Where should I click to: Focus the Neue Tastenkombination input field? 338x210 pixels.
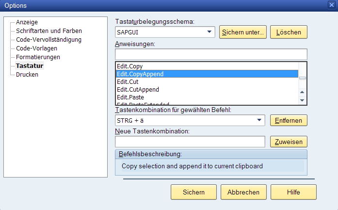(190, 142)
